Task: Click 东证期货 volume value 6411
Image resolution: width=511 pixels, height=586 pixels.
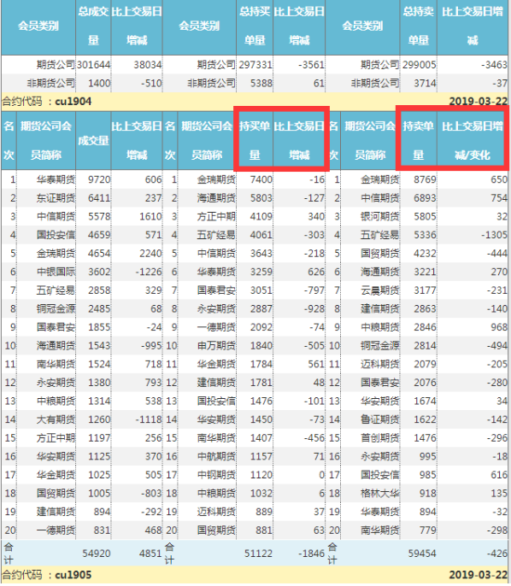Action: (x=99, y=198)
